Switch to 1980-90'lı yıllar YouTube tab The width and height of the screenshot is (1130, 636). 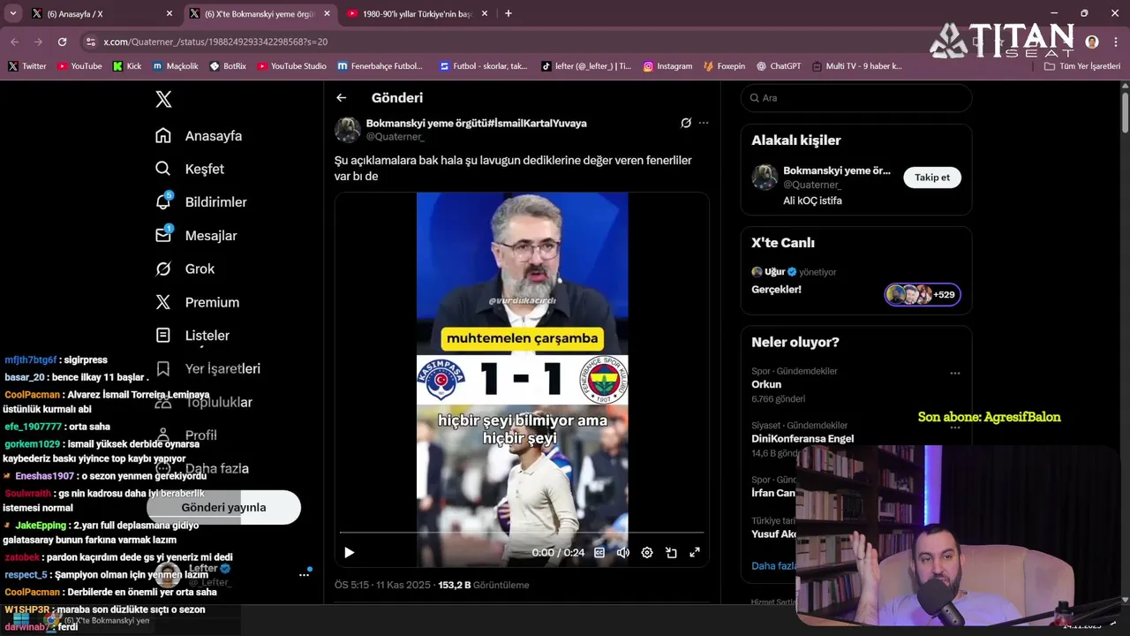click(x=417, y=13)
